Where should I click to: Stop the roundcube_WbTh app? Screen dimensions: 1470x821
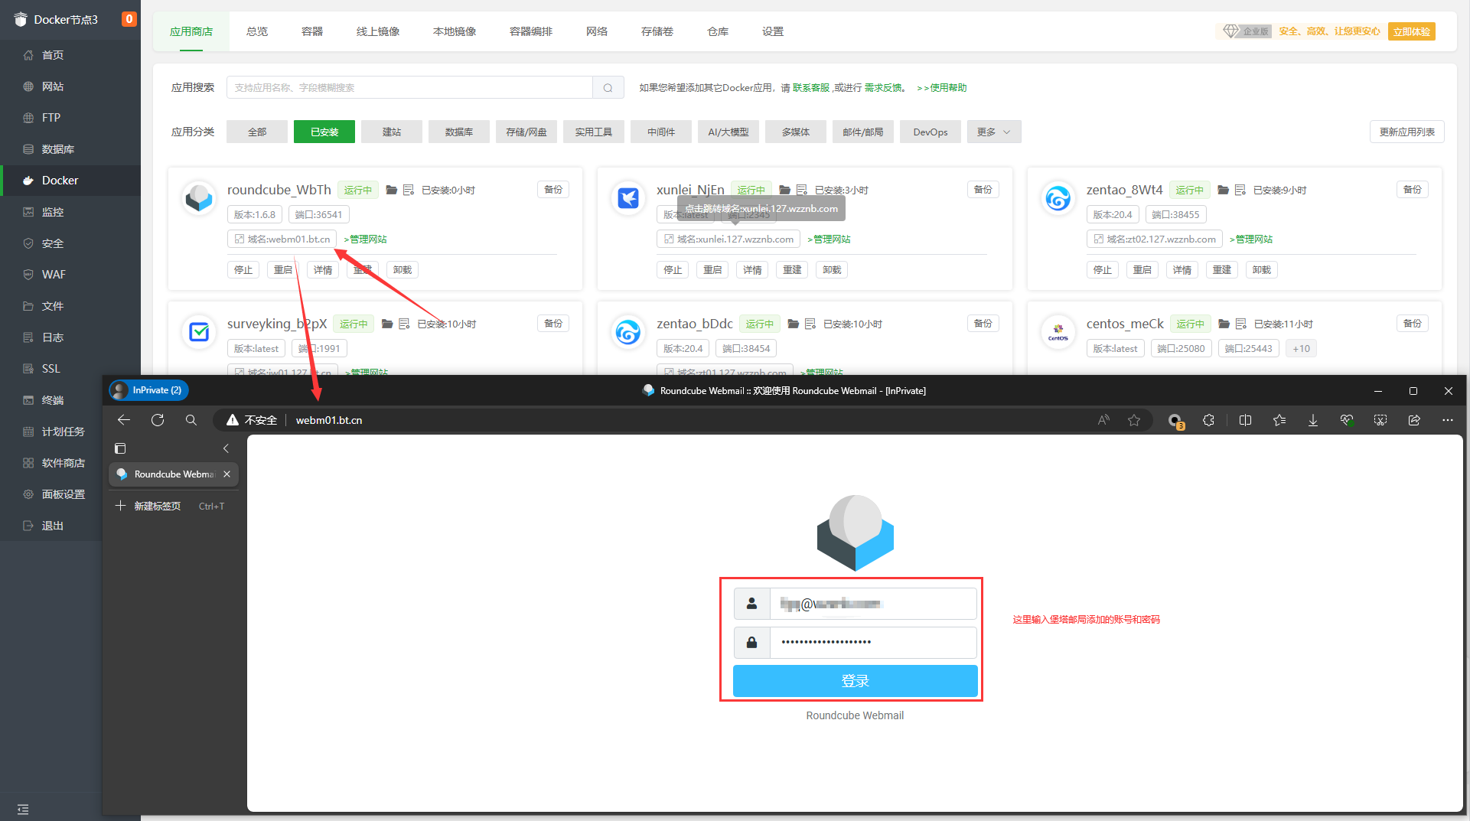pos(243,270)
